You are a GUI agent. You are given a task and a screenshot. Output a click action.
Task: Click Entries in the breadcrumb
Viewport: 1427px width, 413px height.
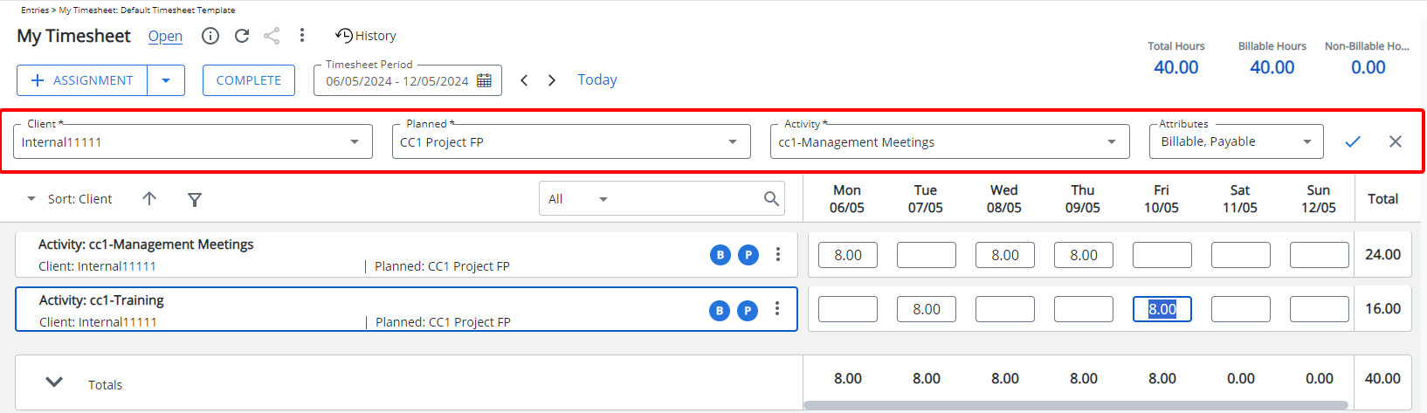[35, 10]
